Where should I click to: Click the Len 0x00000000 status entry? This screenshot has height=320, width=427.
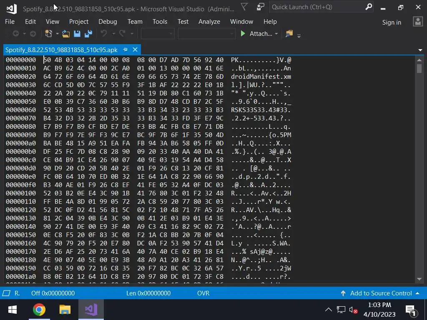coord(148,293)
